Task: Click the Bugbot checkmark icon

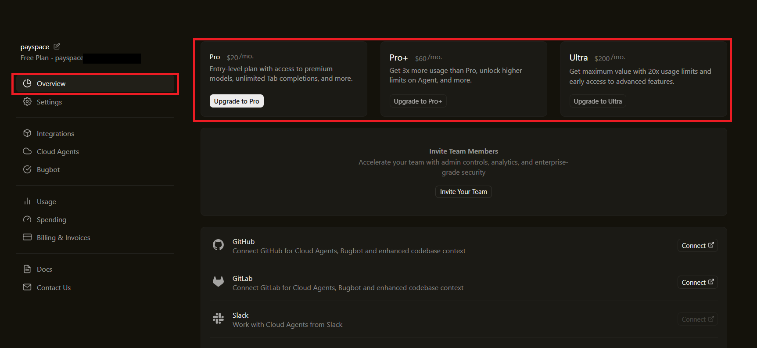Action: pos(27,169)
